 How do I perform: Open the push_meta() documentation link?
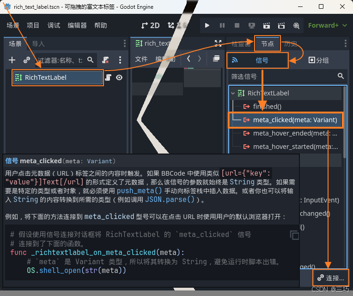[140, 191]
